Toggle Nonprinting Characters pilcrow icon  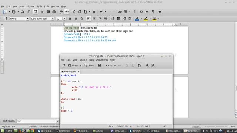(153, 11)
